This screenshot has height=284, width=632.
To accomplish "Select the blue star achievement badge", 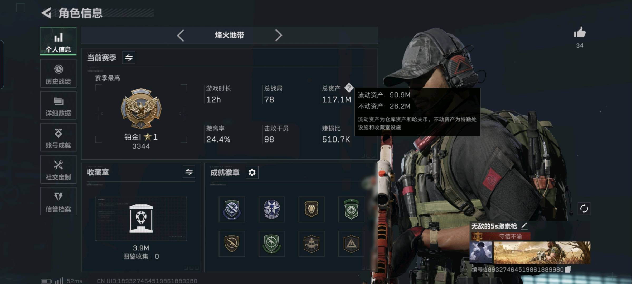I will (271, 209).
